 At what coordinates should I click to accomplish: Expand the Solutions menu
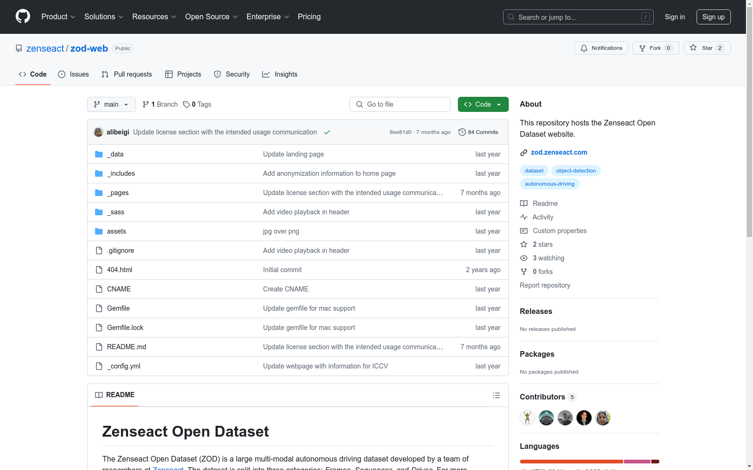click(104, 17)
